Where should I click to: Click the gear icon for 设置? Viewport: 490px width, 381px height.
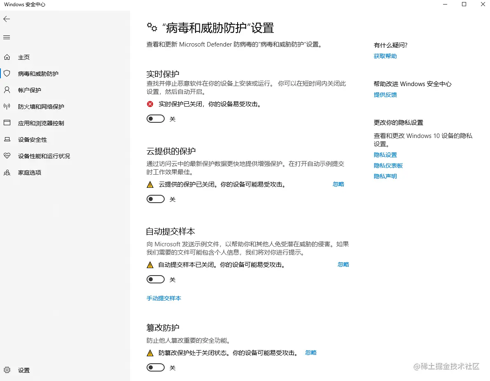point(7,370)
